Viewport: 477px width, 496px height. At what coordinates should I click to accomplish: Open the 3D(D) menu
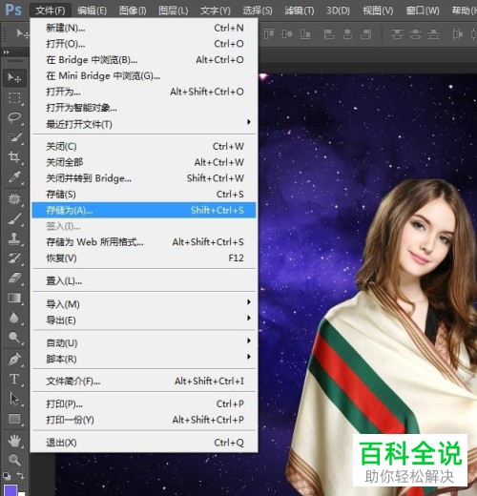[x=338, y=10]
